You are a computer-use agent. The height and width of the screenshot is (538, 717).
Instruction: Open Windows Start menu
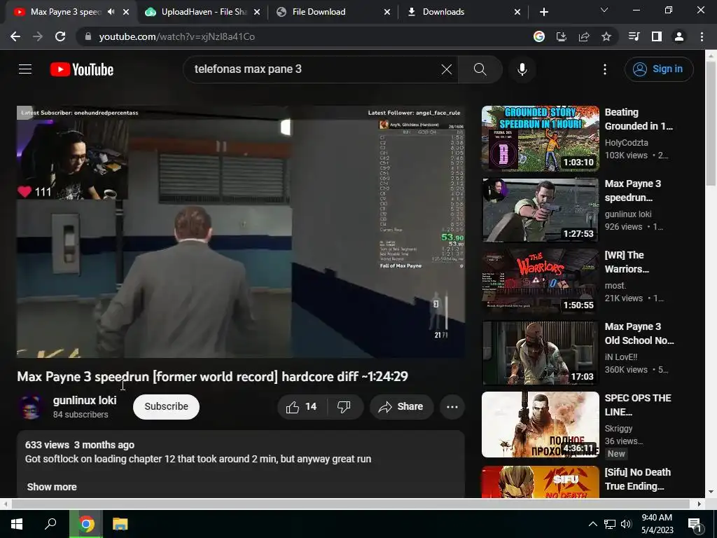click(17, 524)
